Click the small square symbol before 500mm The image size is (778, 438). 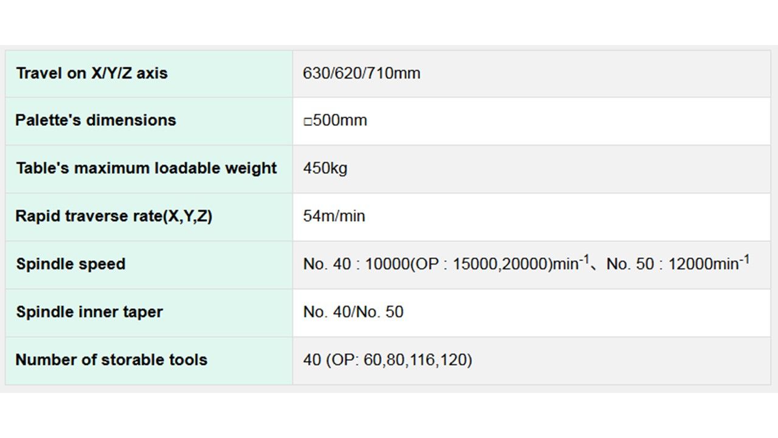(x=308, y=121)
